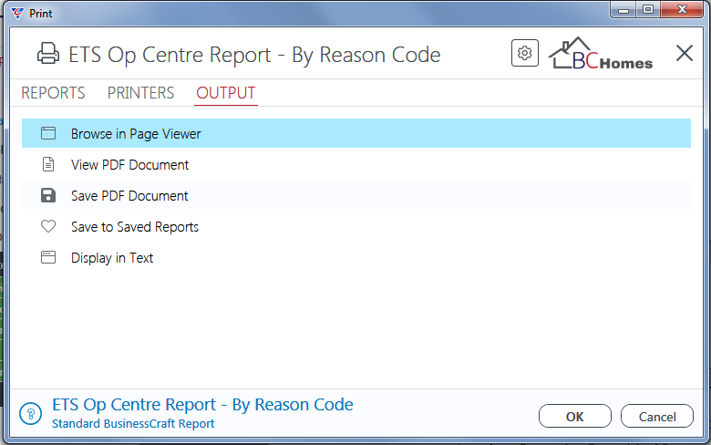The image size is (711, 445).
Task: Select Save to Saved Reports option
Action: click(355, 226)
